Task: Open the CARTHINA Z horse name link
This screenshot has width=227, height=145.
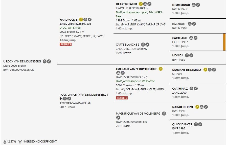Action: 180,89
